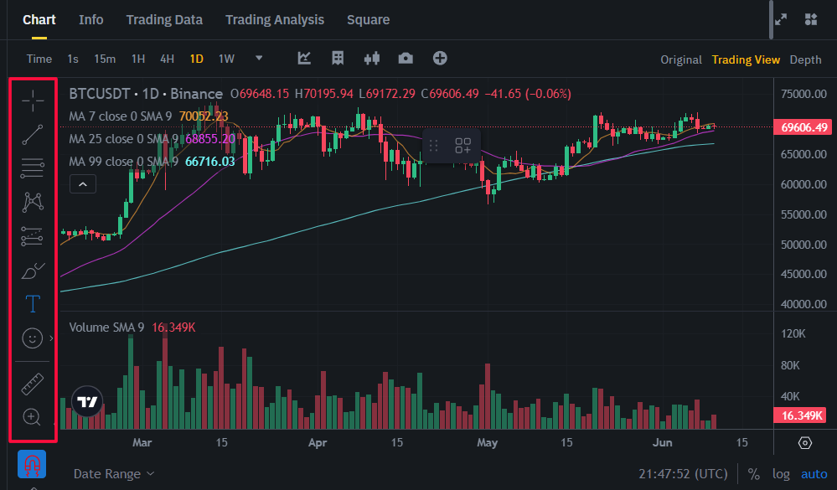The image size is (837, 490).
Task: Toggle percentage scale mode
Action: point(754,474)
